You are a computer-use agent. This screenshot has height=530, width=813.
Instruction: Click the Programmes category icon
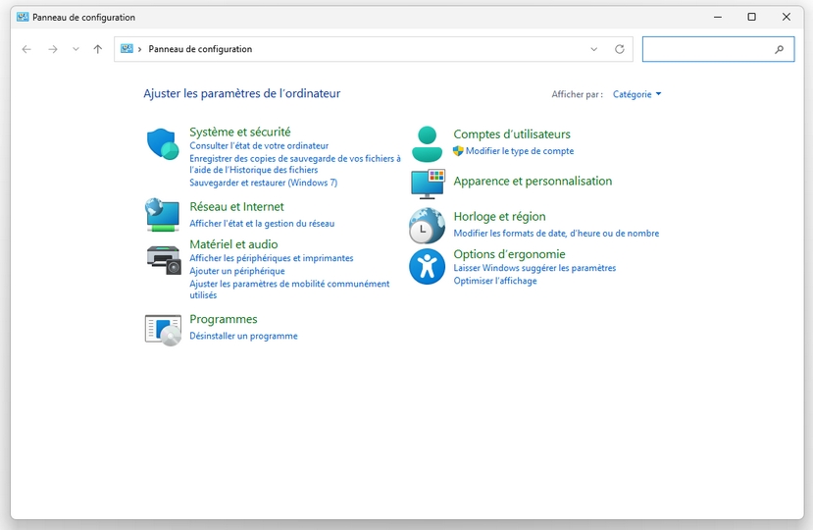(163, 330)
